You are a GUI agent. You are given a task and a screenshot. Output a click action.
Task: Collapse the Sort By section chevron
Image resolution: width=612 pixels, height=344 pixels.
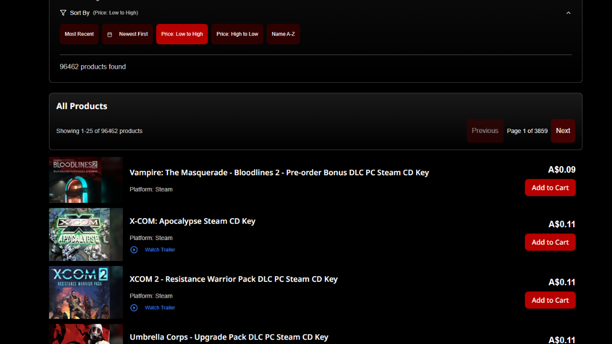click(568, 13)
